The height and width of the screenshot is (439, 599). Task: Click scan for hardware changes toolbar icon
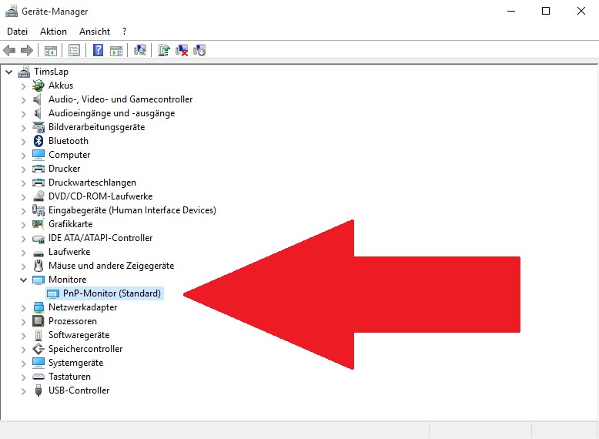click(140, 51)
